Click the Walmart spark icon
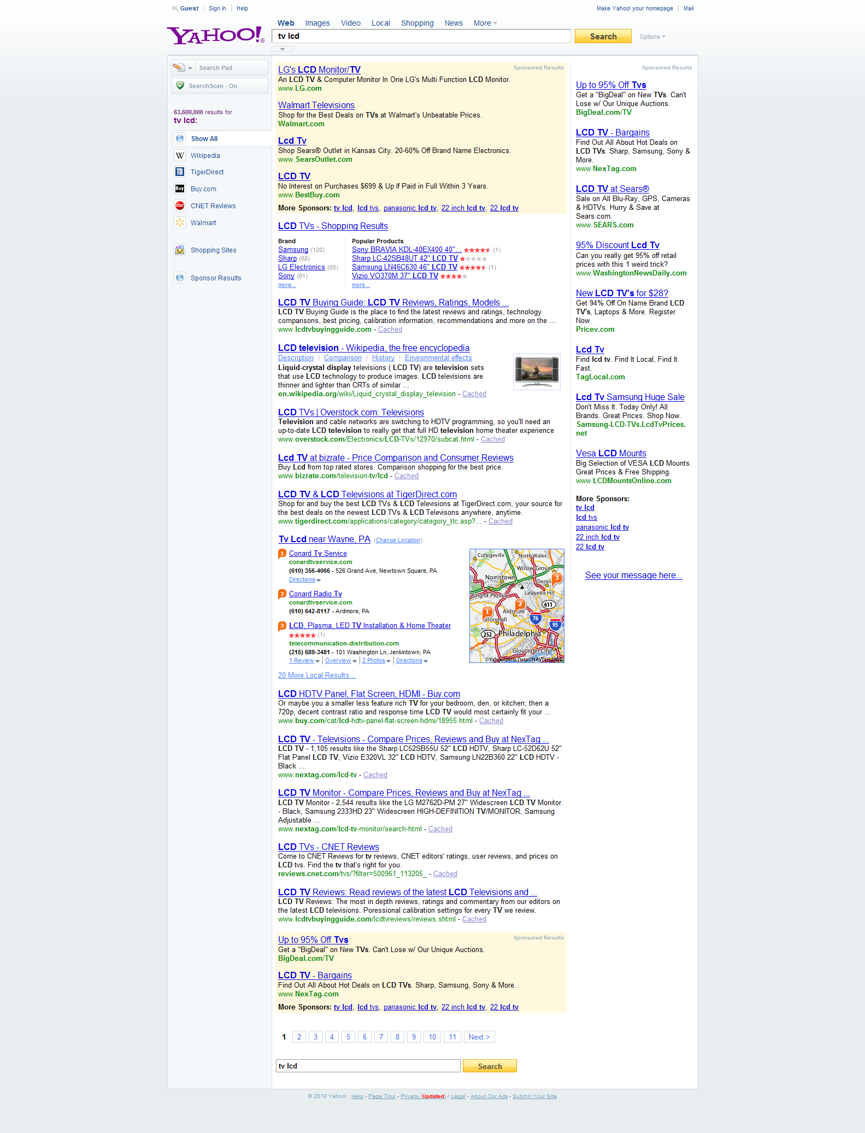 (x=180, y=223)
